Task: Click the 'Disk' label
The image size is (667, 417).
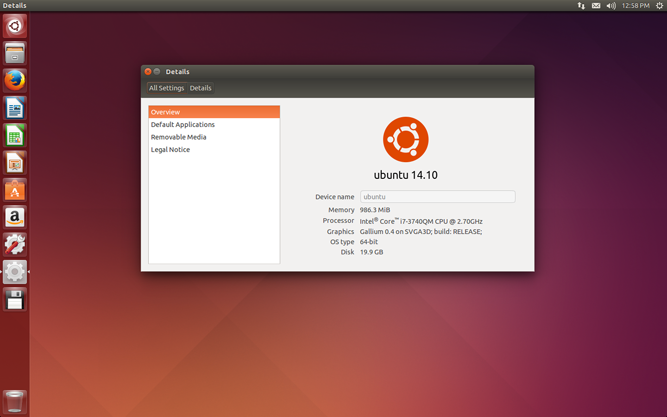Action: pos(347,252)
